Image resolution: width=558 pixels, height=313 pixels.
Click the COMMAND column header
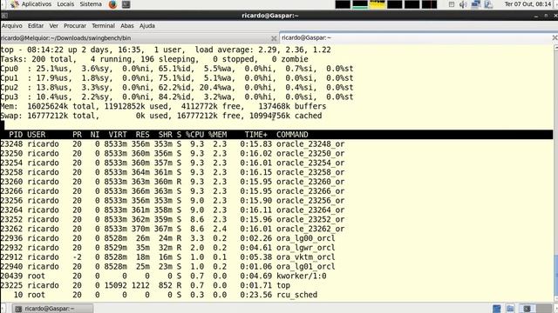tap(292, 135)
